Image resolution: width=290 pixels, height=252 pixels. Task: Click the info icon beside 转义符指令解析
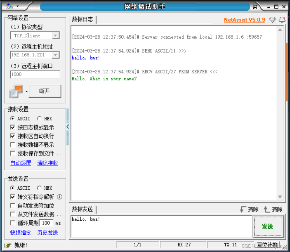point(59,197)
